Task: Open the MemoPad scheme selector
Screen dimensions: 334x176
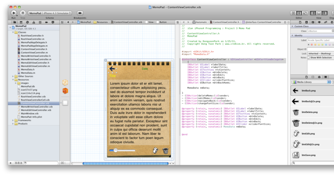Action: coord(50,13)
